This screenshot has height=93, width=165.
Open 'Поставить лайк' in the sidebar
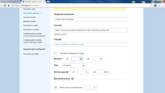29,9
